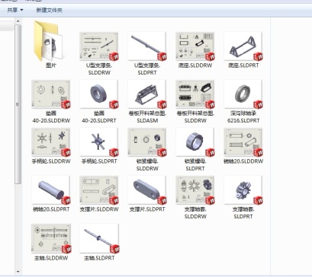
Task: Select 底座.SLDDRW drawing file icon
Action: tap(195, 46)
